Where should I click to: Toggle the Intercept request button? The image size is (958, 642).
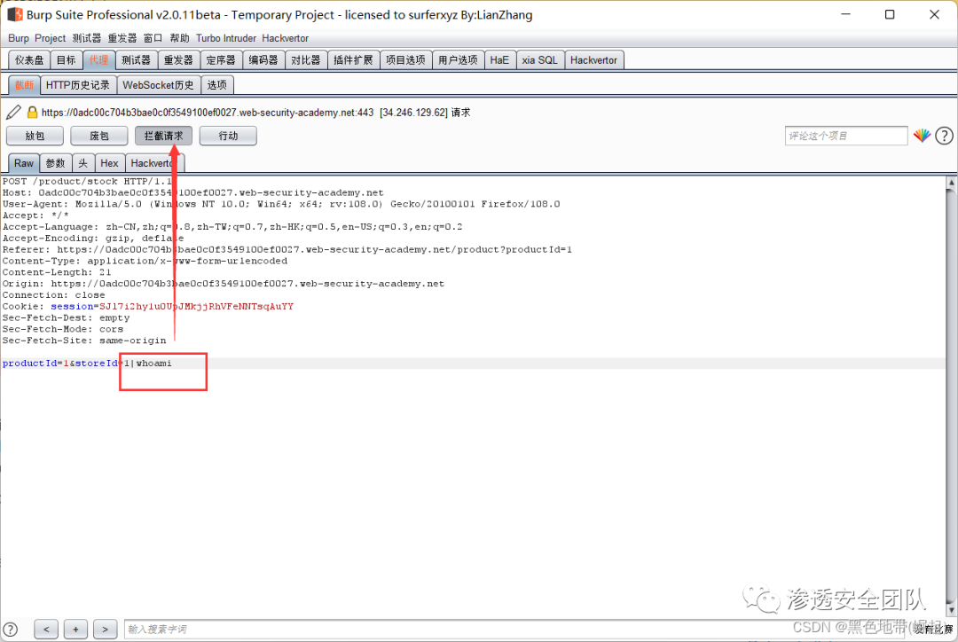164,136
